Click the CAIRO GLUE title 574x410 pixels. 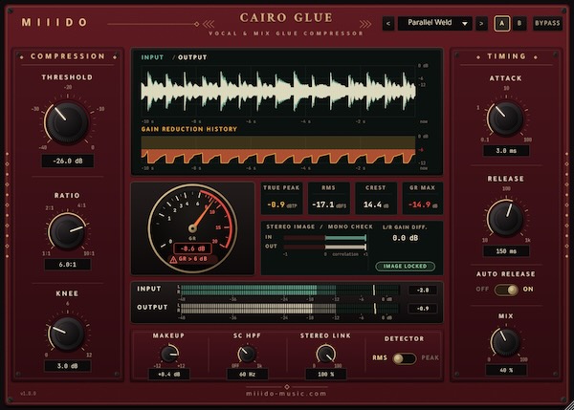click(286, 17)
